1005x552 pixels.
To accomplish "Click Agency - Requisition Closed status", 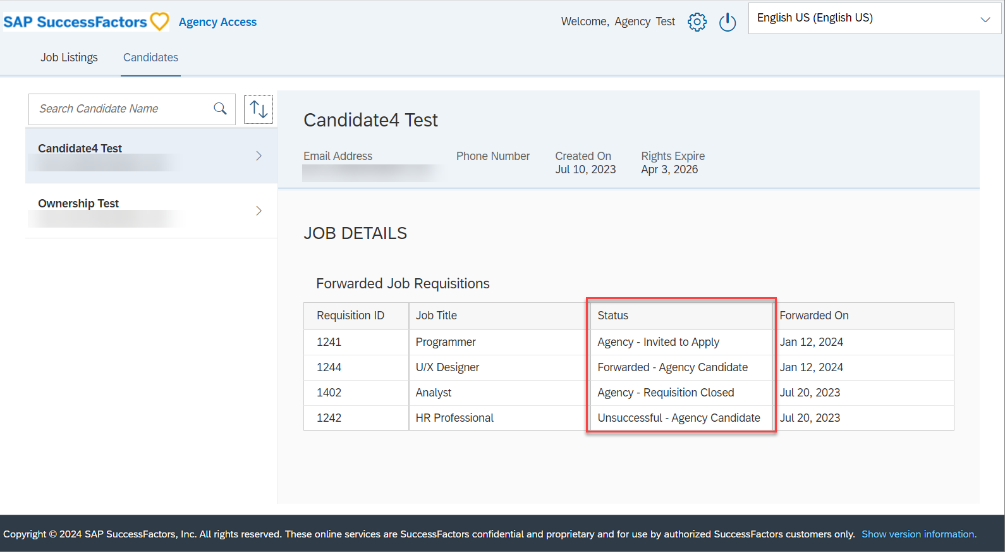I will (x=666, y=393).
